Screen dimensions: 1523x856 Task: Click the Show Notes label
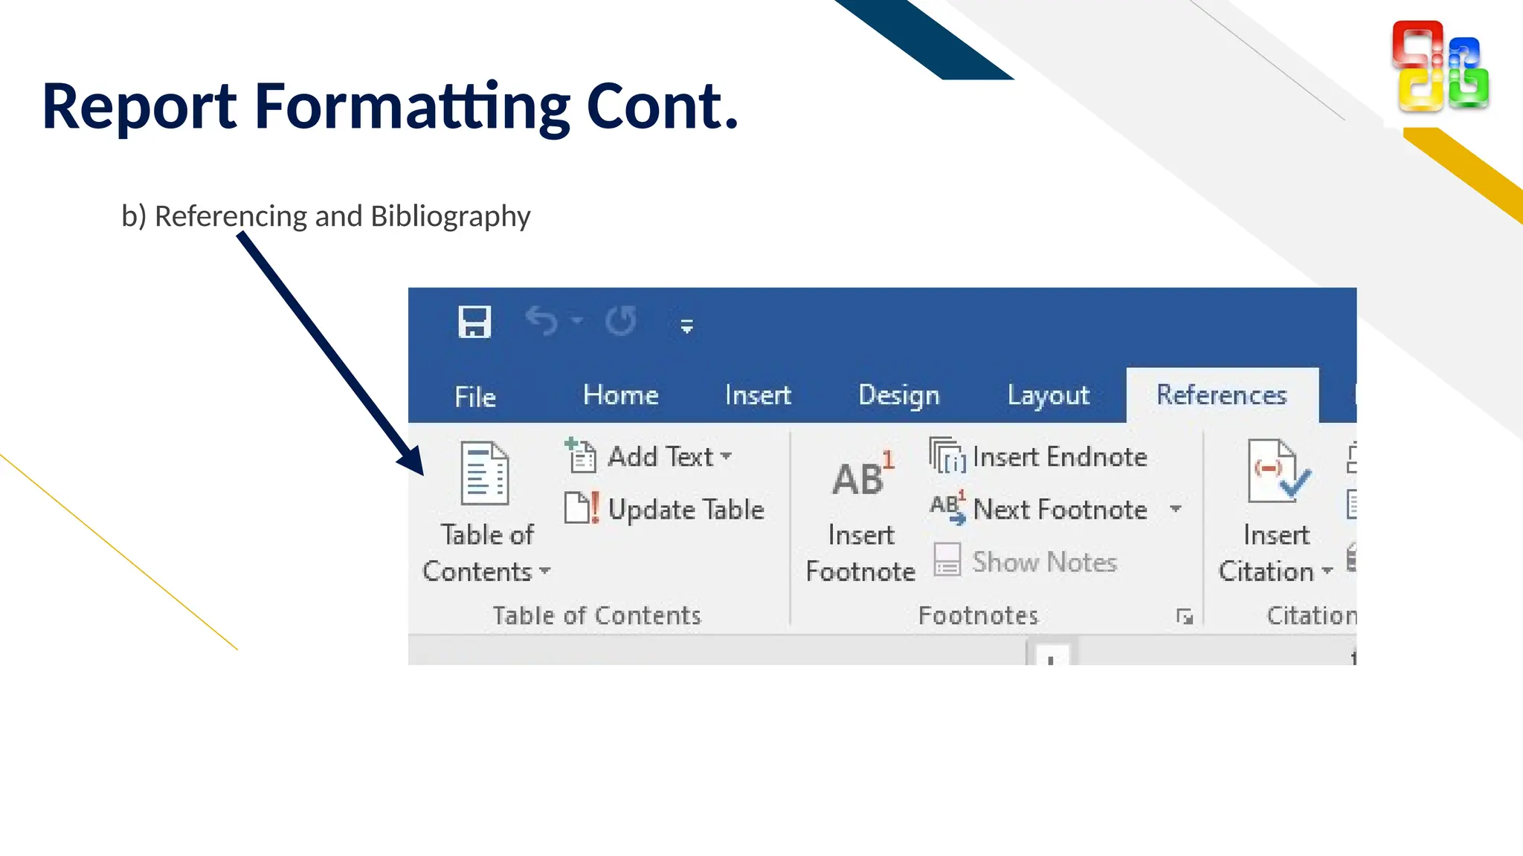(1045, 562)
